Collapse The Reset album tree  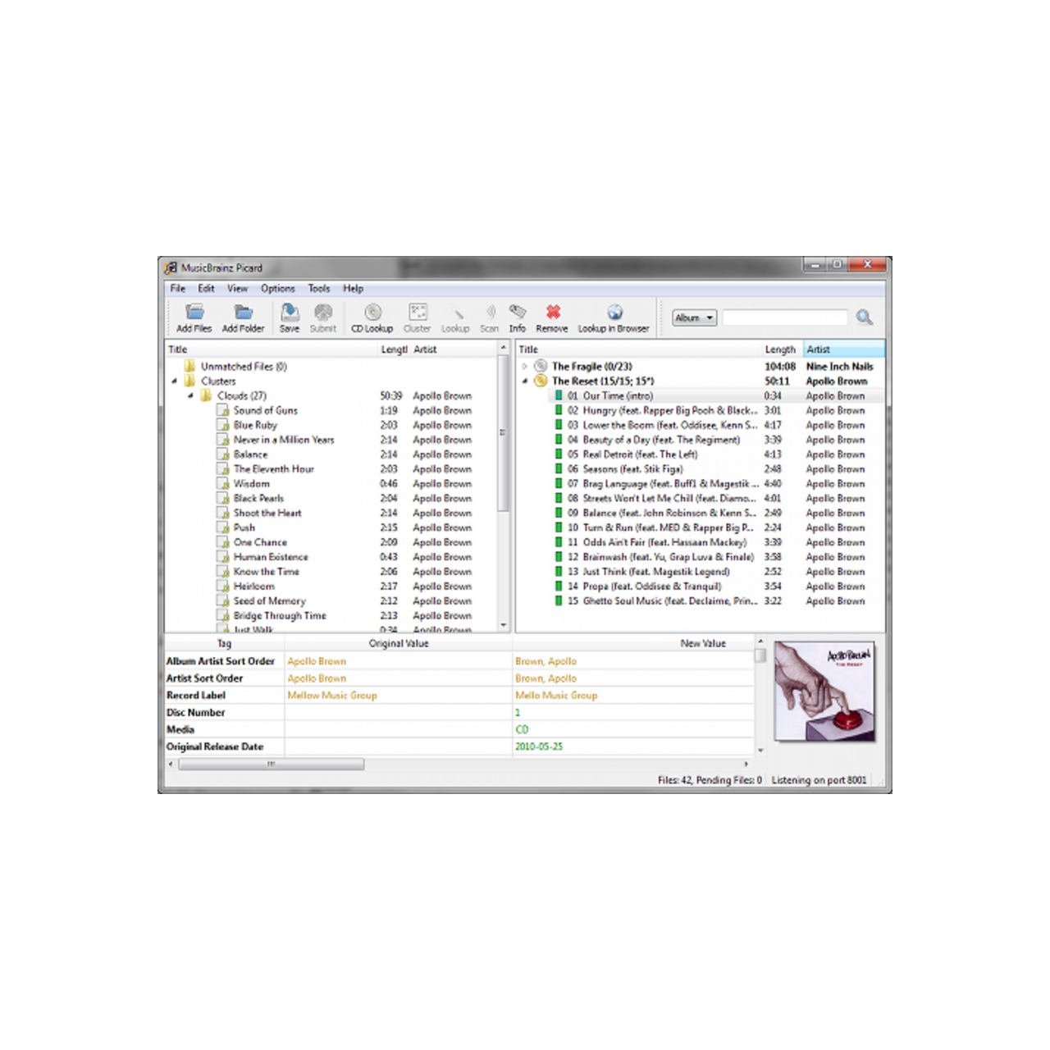click(525, 381)
